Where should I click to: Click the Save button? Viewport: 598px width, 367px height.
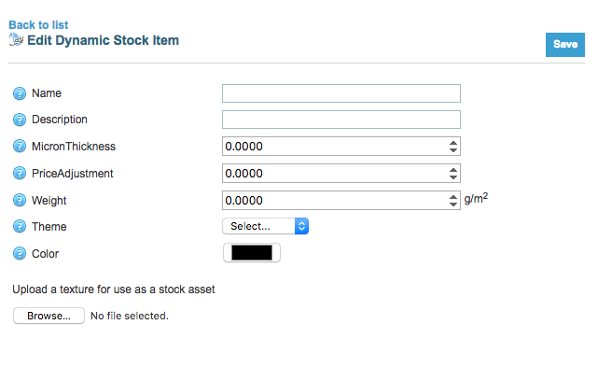pyautogui.click(x=564, y=45)
